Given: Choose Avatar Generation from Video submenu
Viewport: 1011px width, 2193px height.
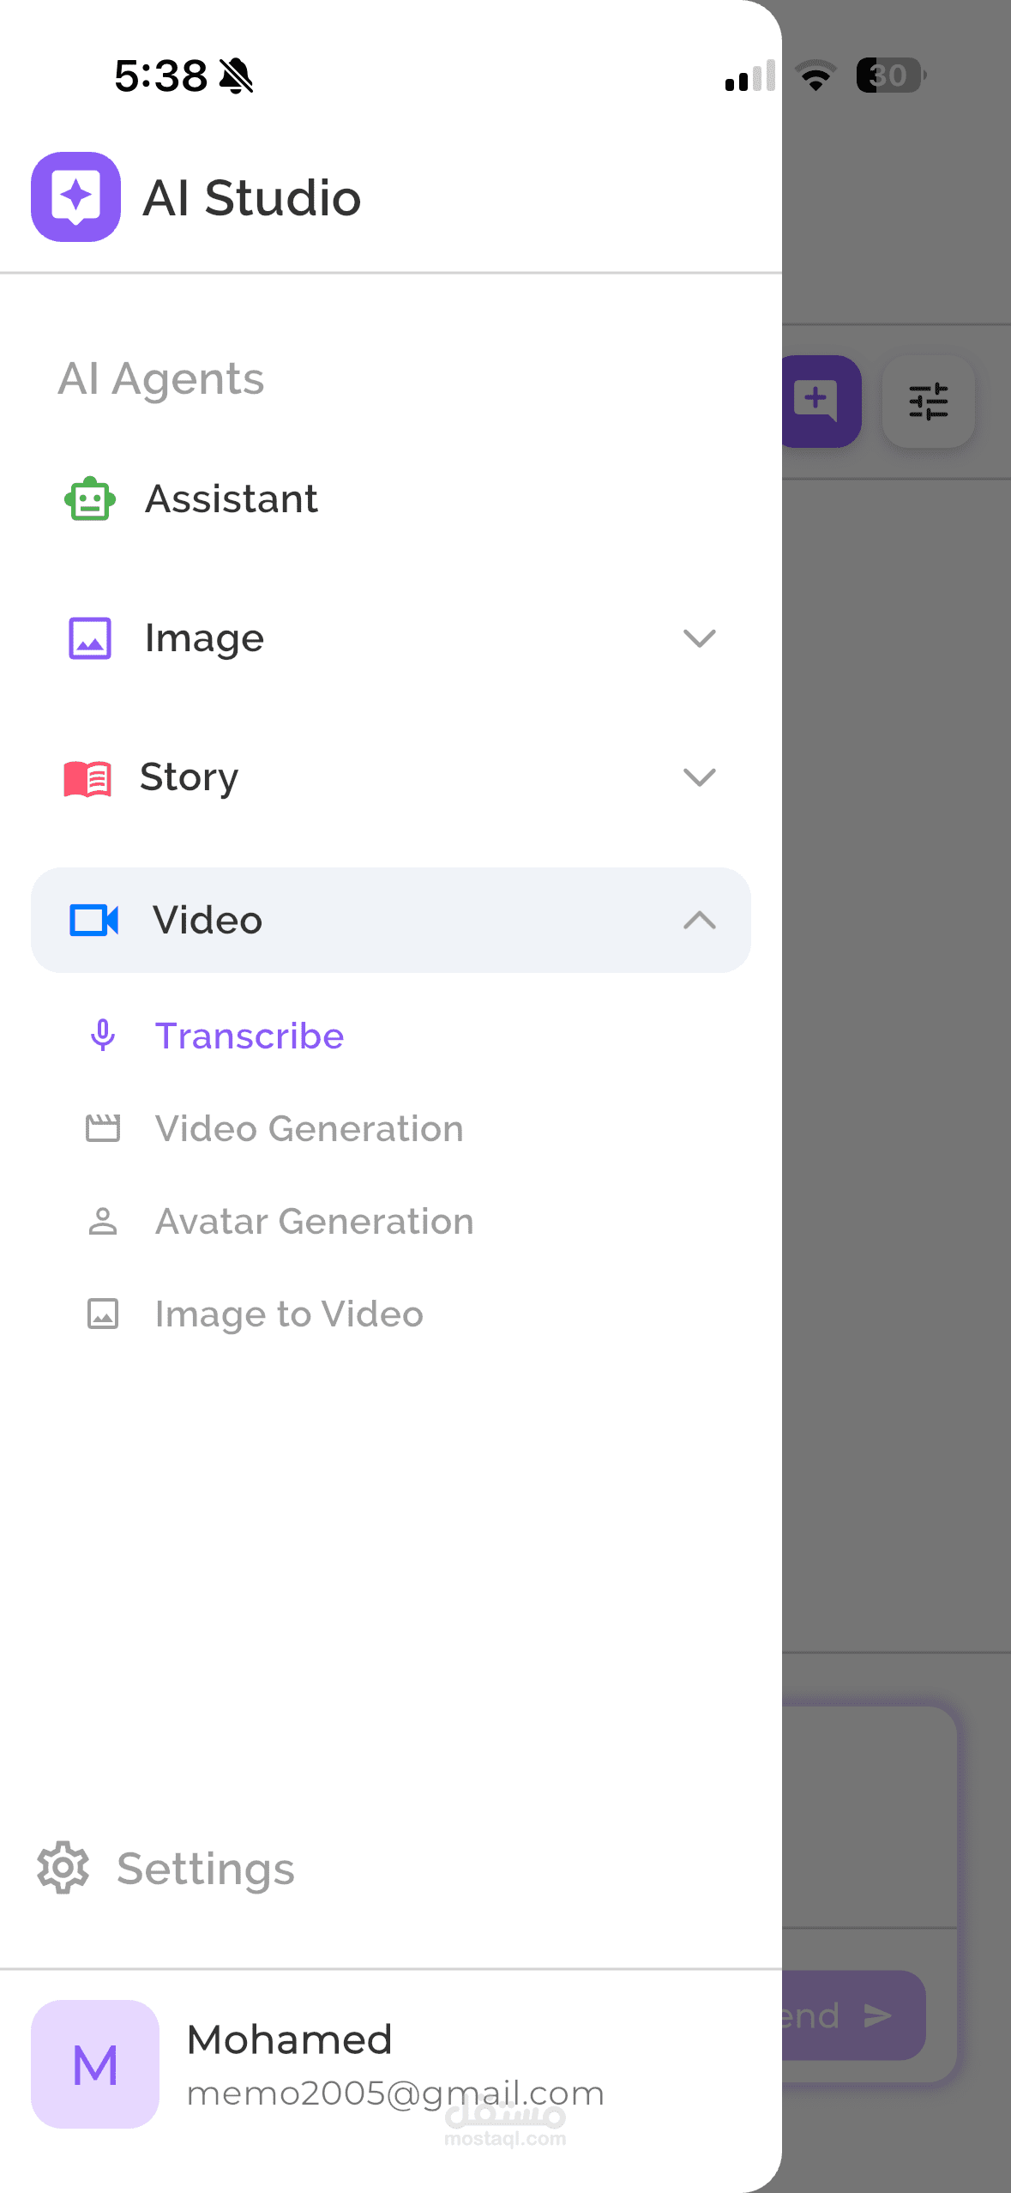Looking at the screenshot, I should [x=314, y=1221].
